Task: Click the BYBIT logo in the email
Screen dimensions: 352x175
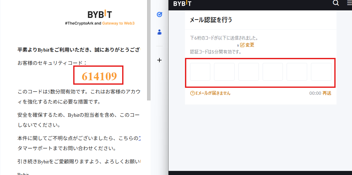Action: pyautogui.click(x=99, y=14)
